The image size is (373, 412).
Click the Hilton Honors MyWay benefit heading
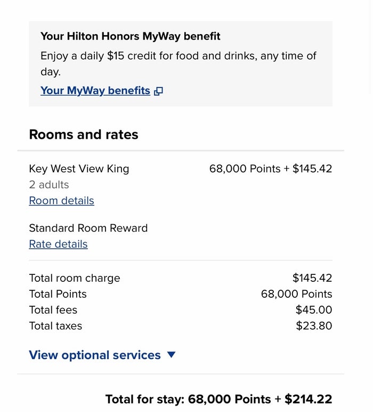tap(131, 36)
